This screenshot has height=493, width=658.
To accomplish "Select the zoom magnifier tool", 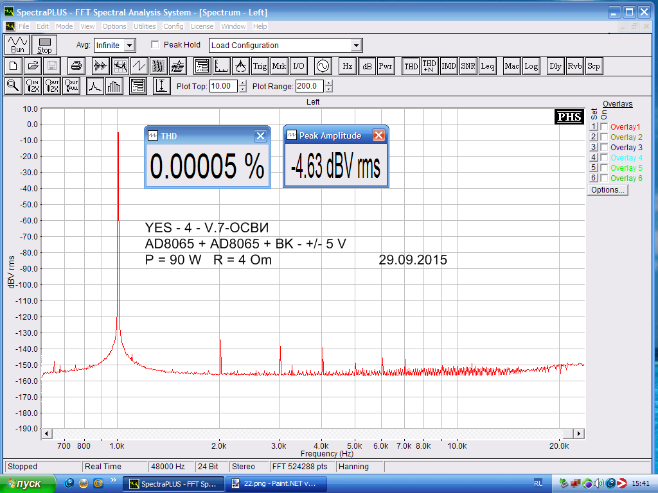I will pyautogui.click(x=13, y=86).
